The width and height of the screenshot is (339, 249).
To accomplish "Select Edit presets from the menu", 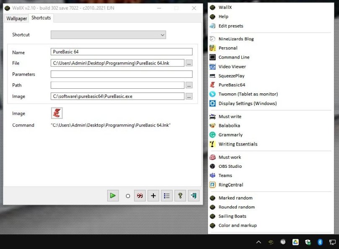I will click(x=271, y=26).
